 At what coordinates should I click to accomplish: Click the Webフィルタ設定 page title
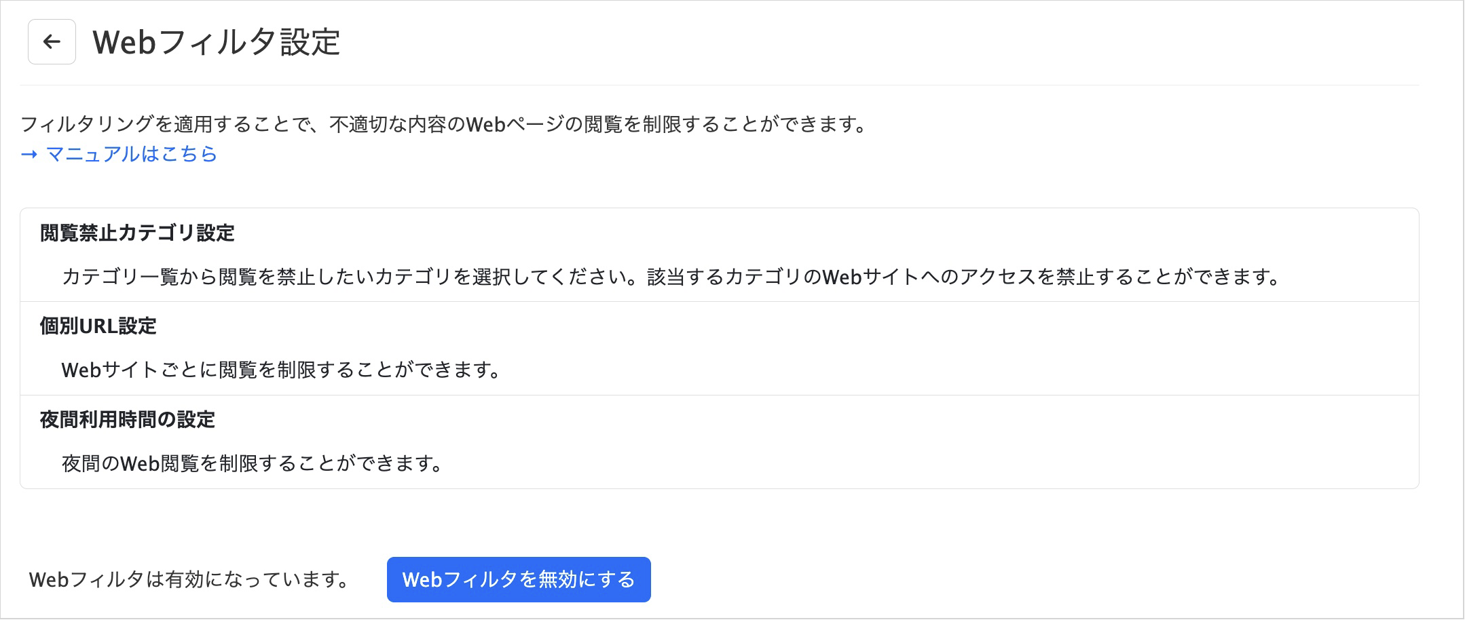pyautogui.click(x=217, y=42)
